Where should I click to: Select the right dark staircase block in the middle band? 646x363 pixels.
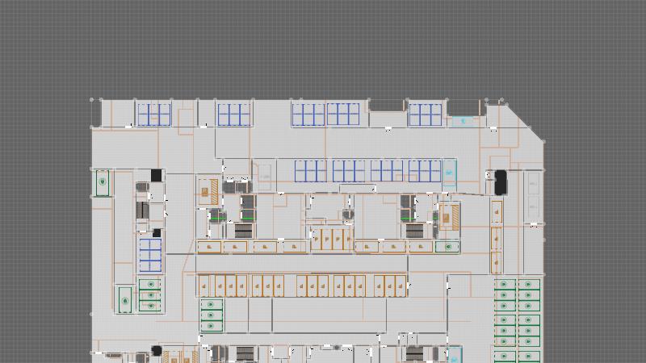click(415, 231)
